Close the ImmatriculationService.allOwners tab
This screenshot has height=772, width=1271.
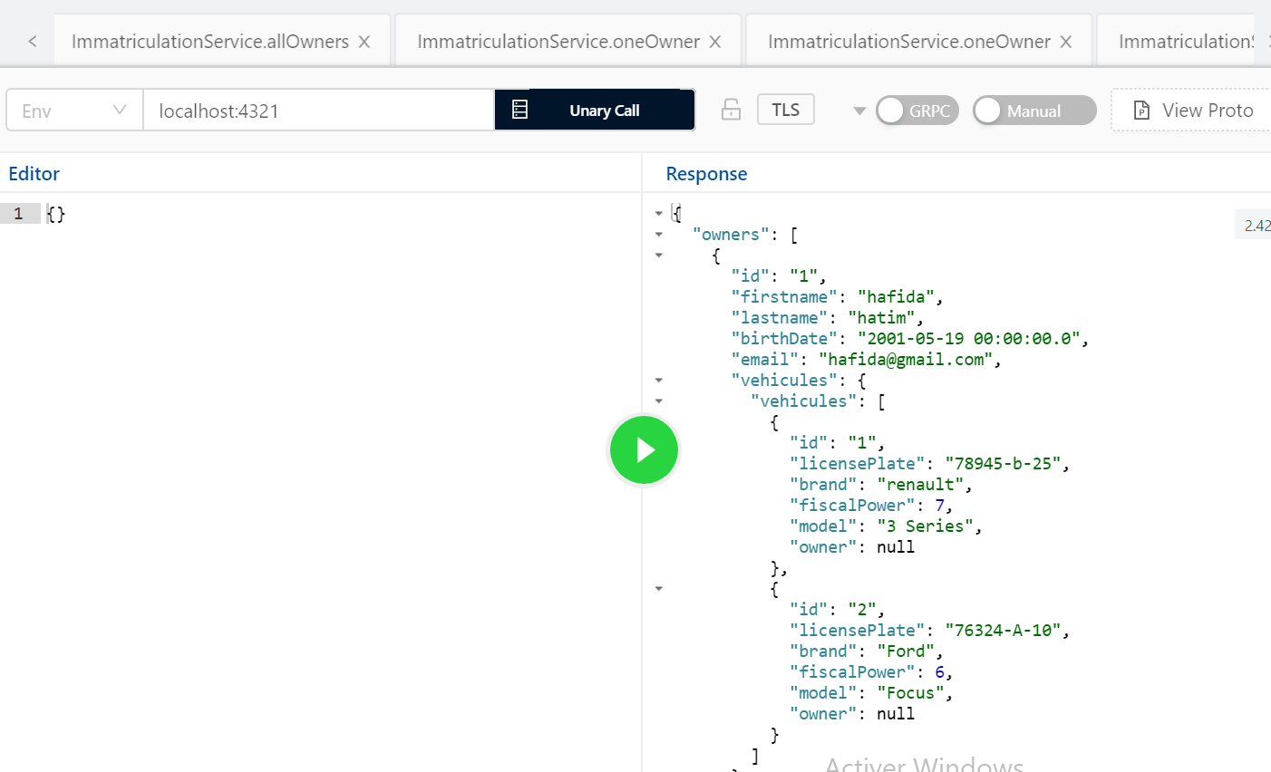(x=365, y=41)
